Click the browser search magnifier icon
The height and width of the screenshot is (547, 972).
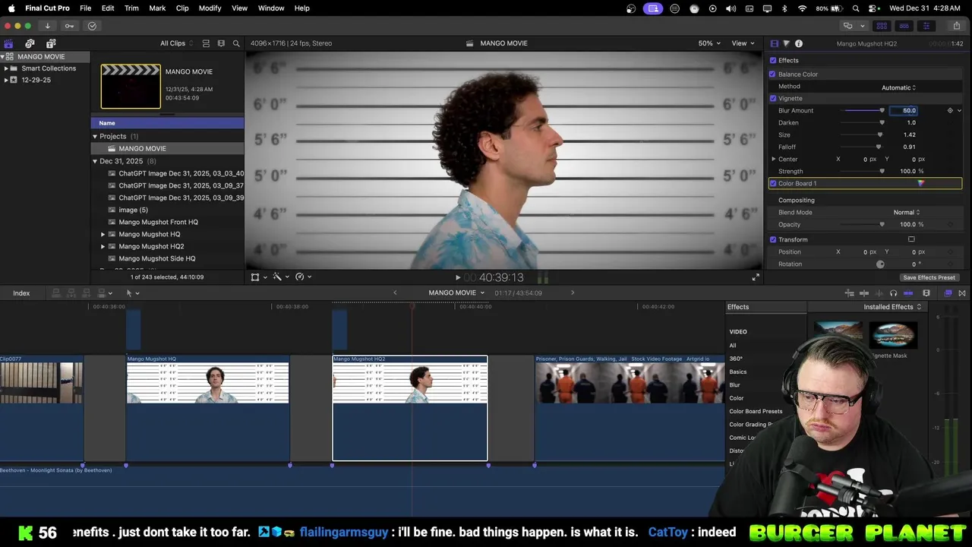tap(236, 43)
